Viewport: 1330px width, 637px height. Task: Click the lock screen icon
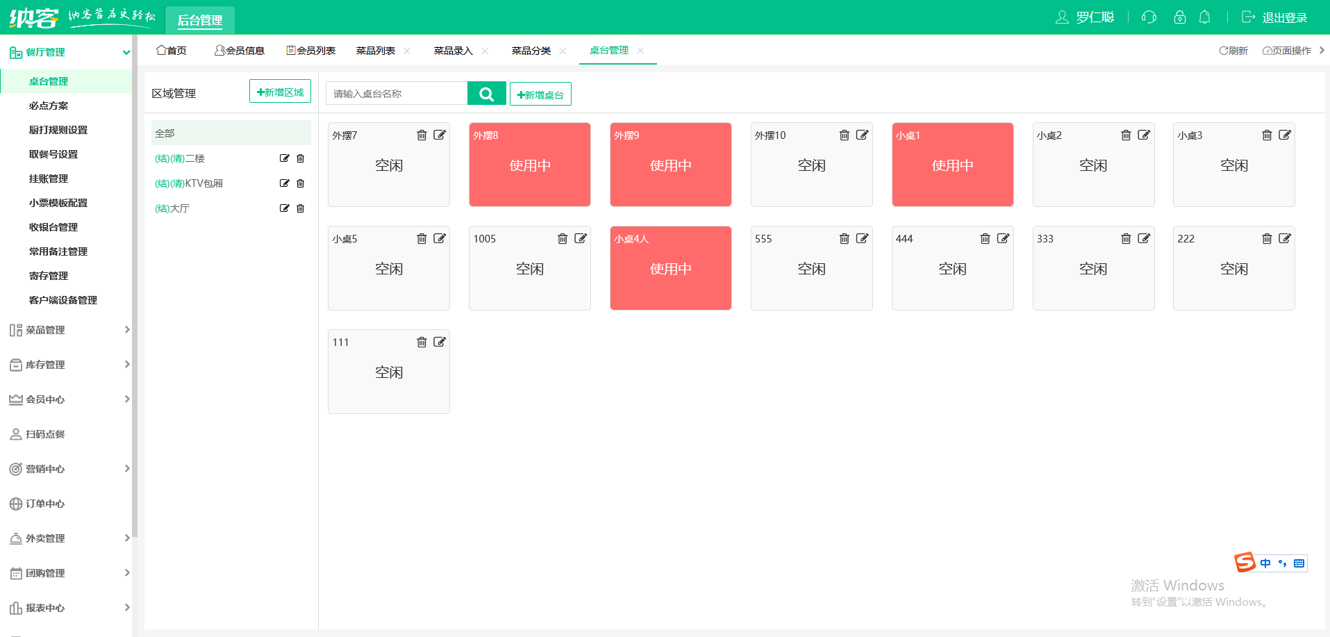pyautogui.click(x=1179, y=17)
